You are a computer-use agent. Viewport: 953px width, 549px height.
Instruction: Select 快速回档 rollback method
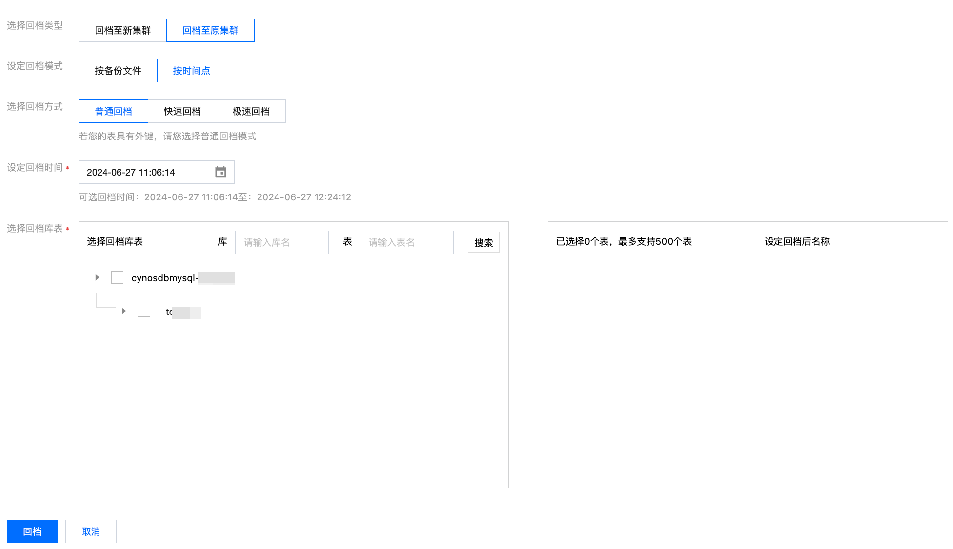tap(182, 111)
